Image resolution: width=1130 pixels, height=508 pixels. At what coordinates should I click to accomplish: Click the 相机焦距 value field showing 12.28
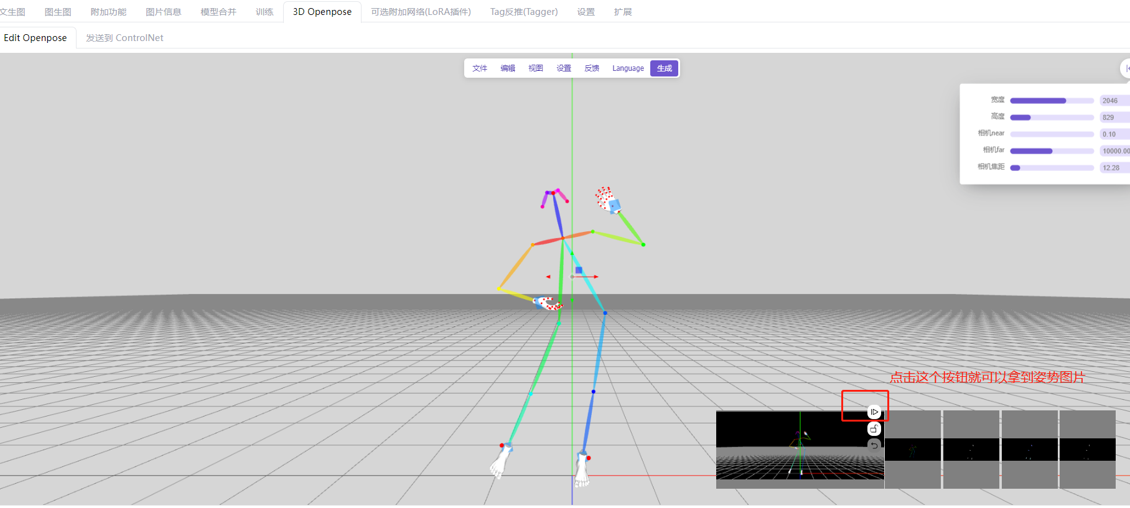pos(1114,168)
